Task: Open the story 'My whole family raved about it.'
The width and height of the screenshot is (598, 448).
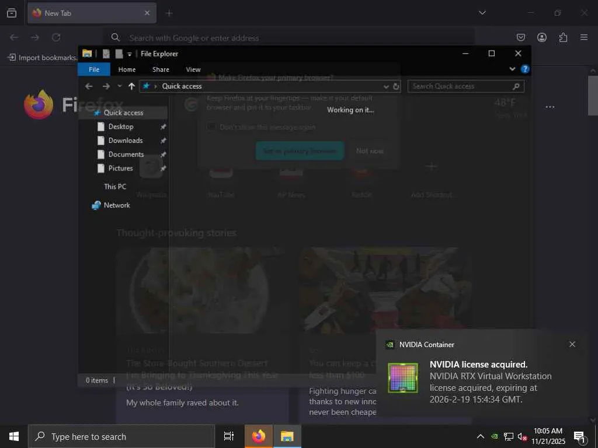Action: 182,402
